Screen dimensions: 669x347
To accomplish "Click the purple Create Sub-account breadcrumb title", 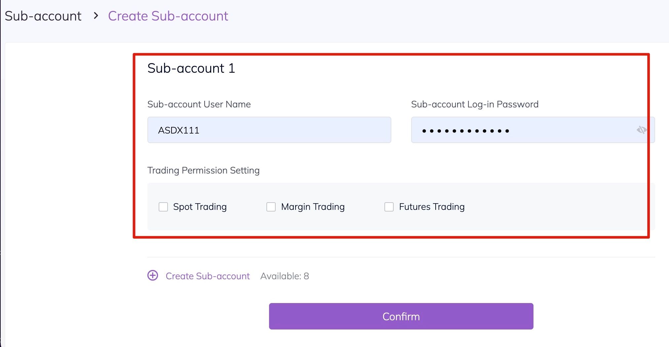I will [168, 16].
